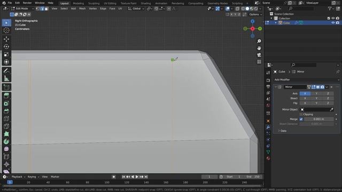342x192 pixels.
Task: Open the Keying dropdown
Action: tap(33, 177)
